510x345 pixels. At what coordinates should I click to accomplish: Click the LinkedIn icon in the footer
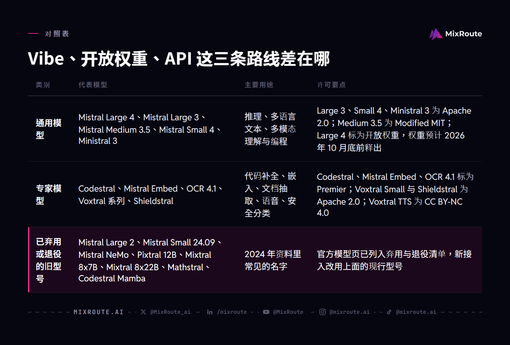click(210, 312)
